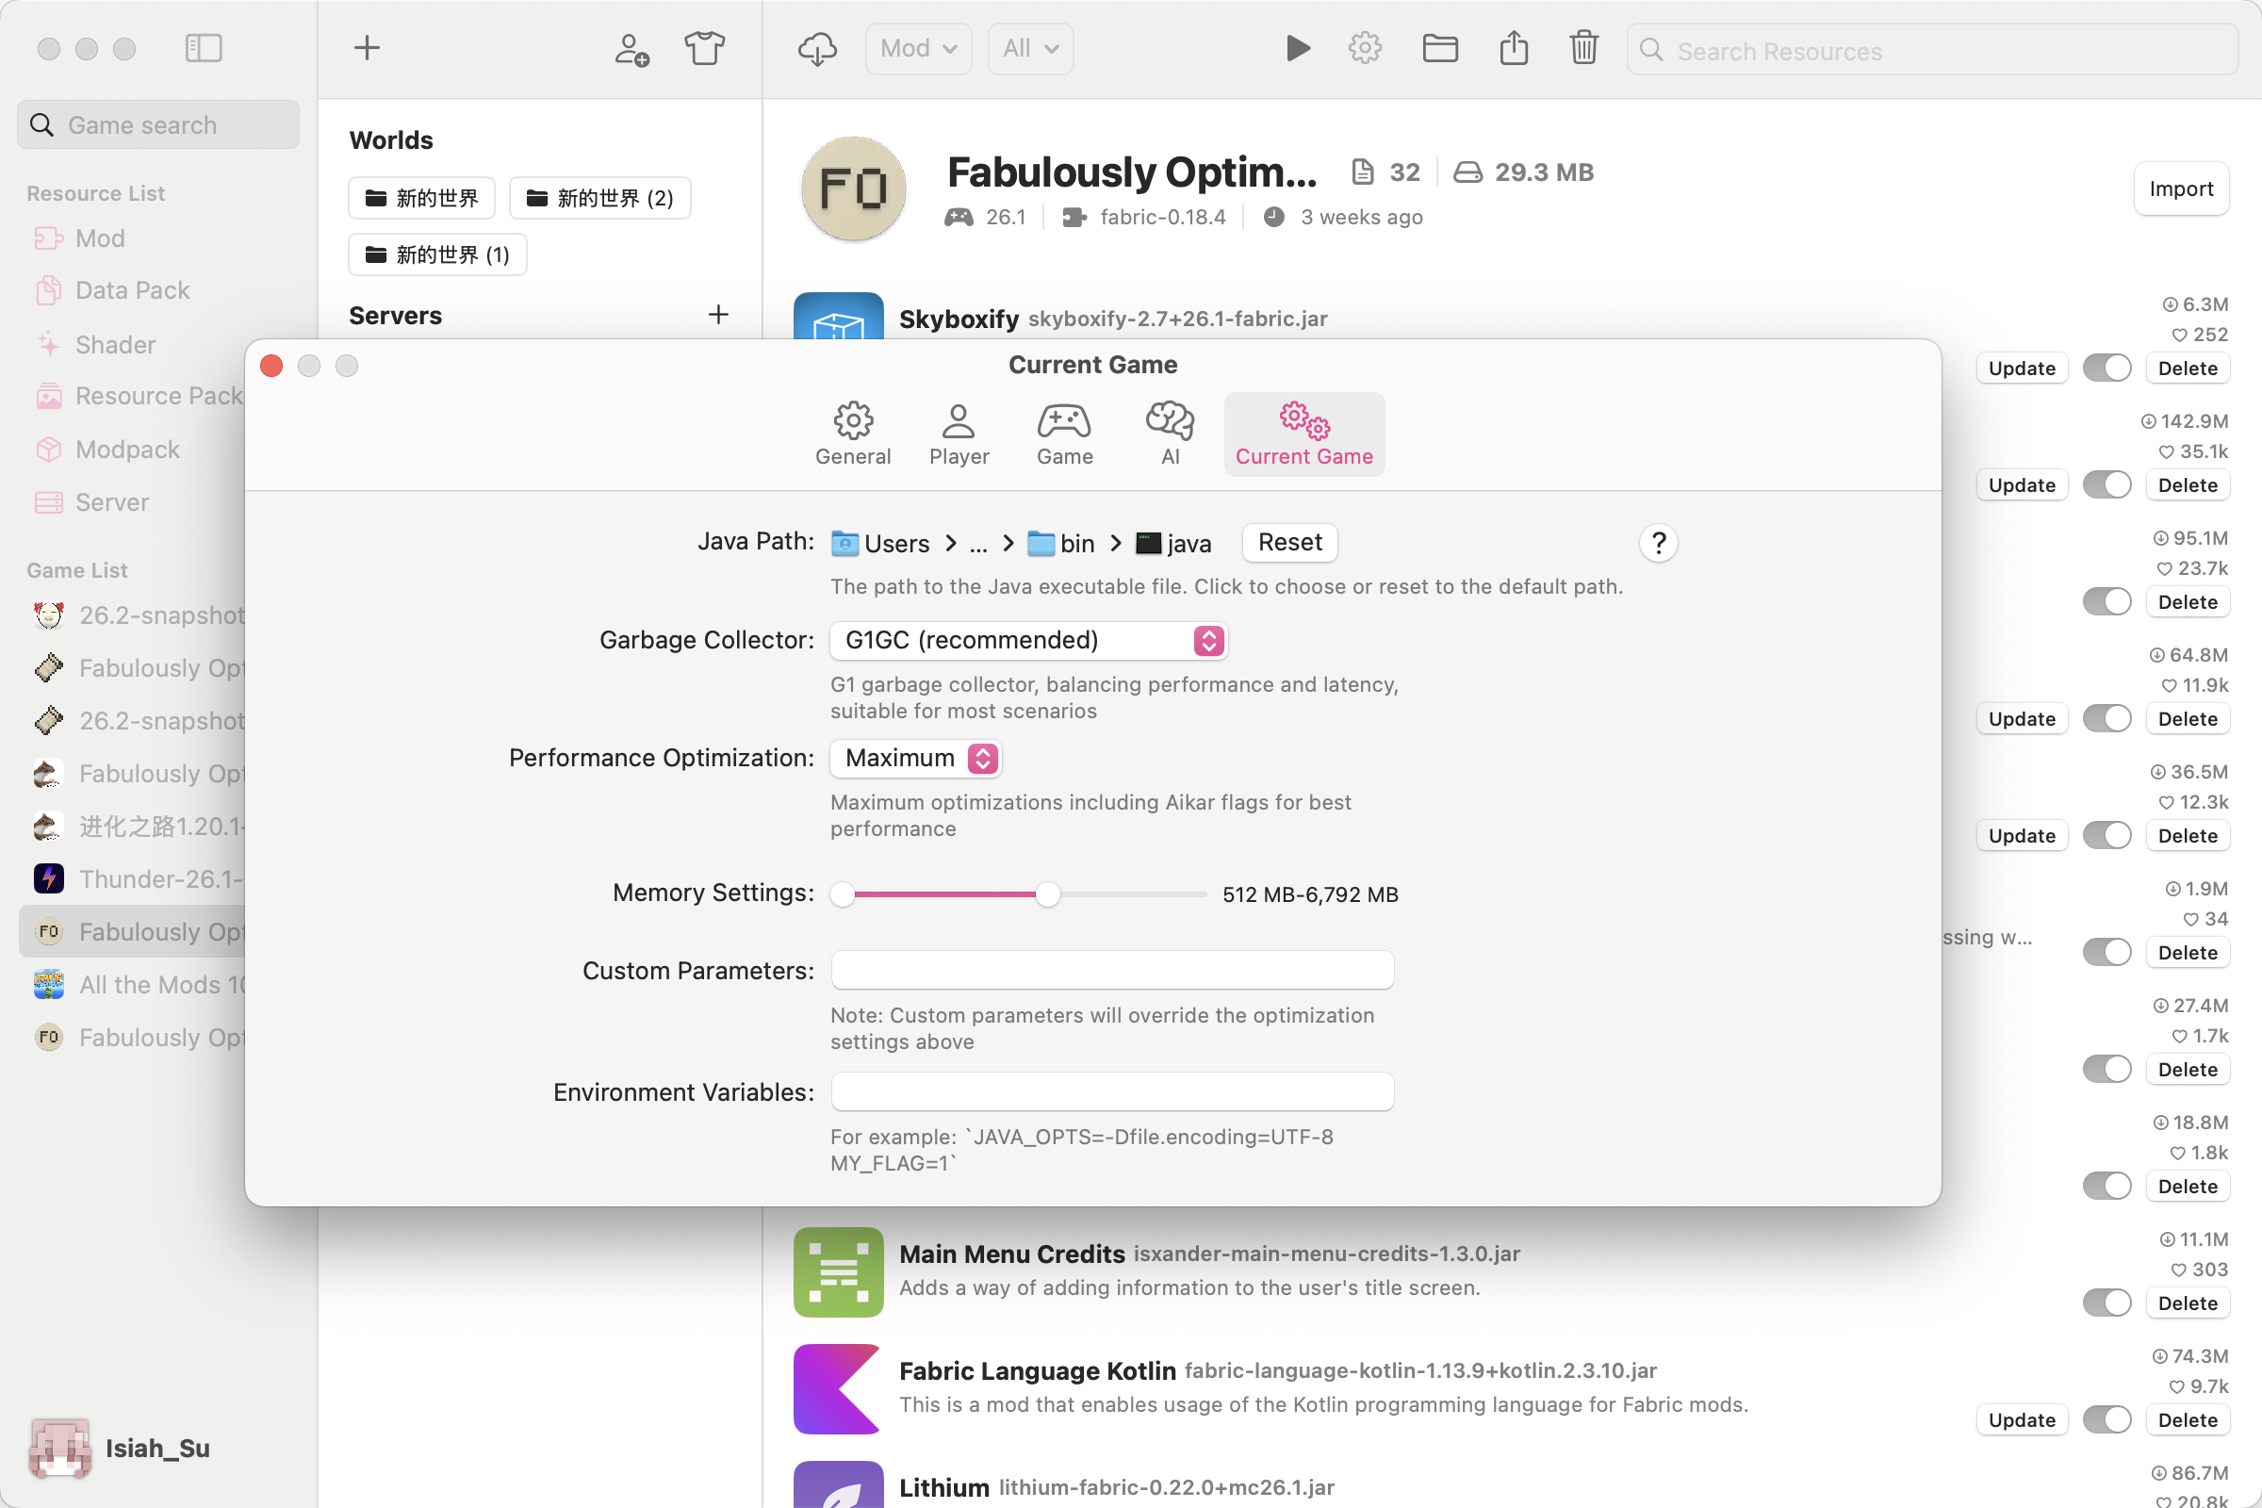This screenshot has height=1508, width=2262.
Task: Open the Mod resource type dropdown
Action: tap(918, 48)
